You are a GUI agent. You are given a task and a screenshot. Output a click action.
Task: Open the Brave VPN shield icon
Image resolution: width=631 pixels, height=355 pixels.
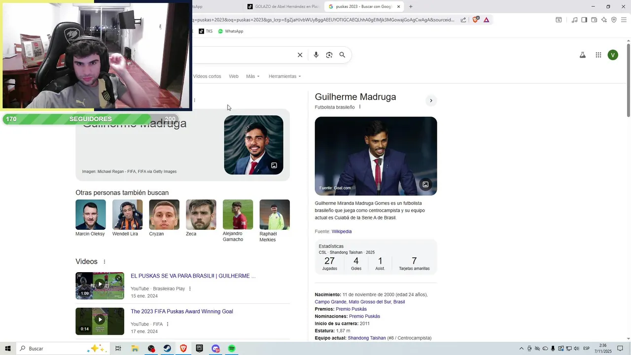coord(614,20)
